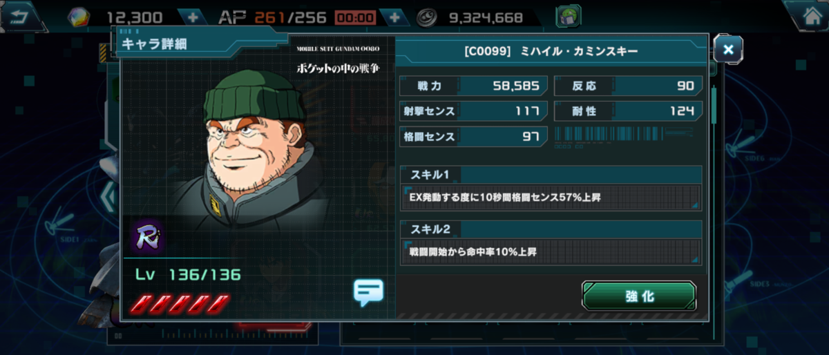This screenshot has height=355, width=829.
Task: Refill AP using the plus button
Action: [x=394, y=17]
